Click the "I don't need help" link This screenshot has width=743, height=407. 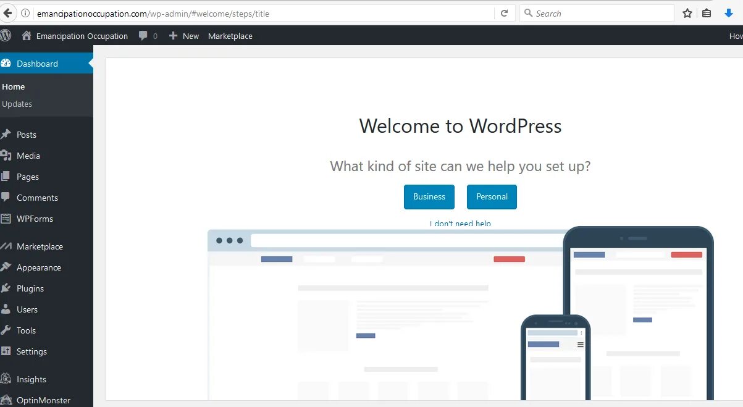click(x=460, y=224)
